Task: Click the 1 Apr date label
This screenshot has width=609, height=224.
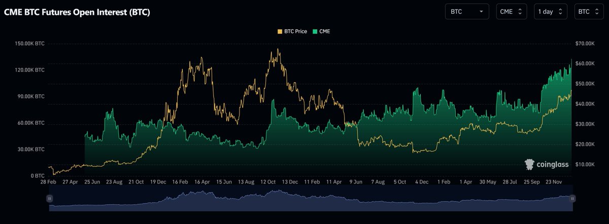Action: (x=466, y=181)
